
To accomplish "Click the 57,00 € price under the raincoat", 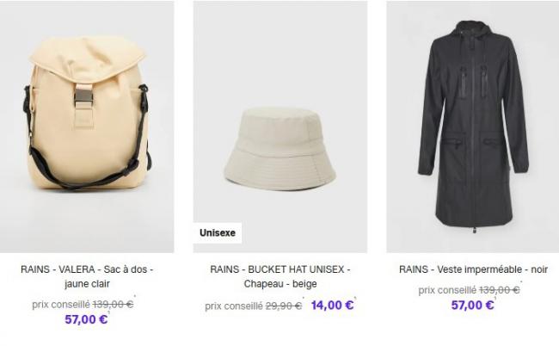I will click(x=473, y=306).
